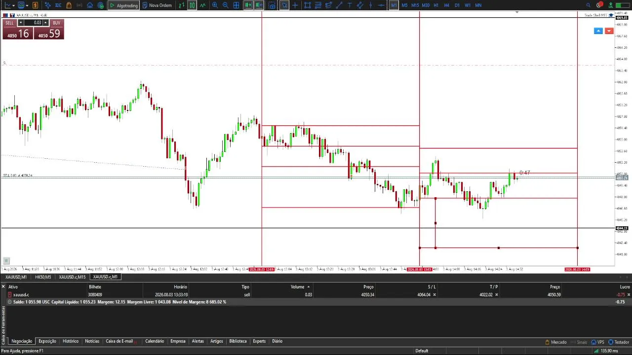Switch to HK50,M5 chart tab
Screen dimensions: 632x355
tap(43, 277)
